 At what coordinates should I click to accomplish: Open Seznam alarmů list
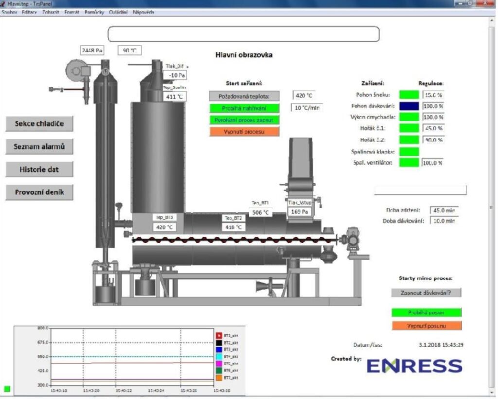tap(39, 146)
